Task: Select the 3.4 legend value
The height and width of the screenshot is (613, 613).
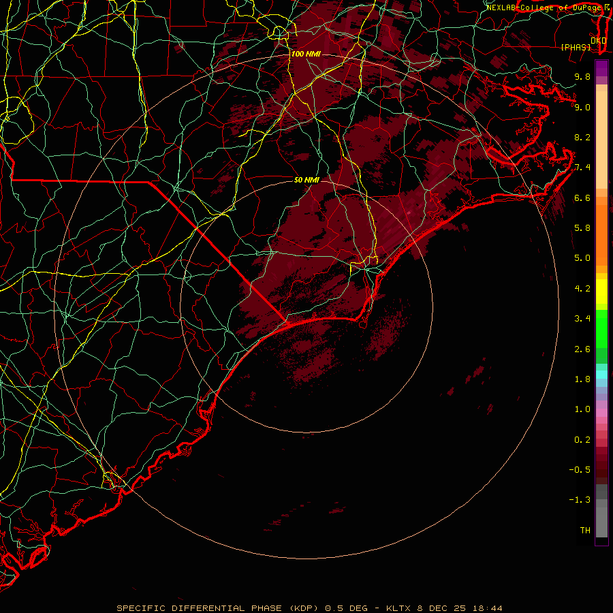Action: coord(582,319)
